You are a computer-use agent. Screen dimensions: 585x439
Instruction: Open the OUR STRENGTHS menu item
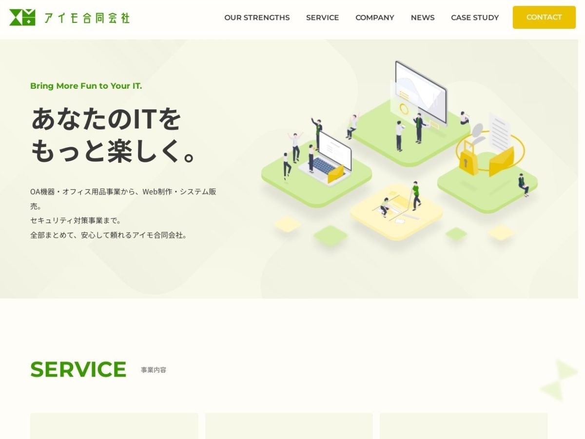pos(257,18)
